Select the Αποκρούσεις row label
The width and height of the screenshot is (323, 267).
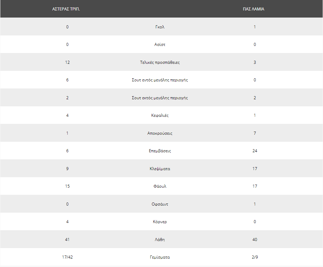pos(160,133)
